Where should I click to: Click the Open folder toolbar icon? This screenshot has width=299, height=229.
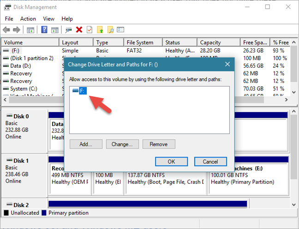point(100,29)
